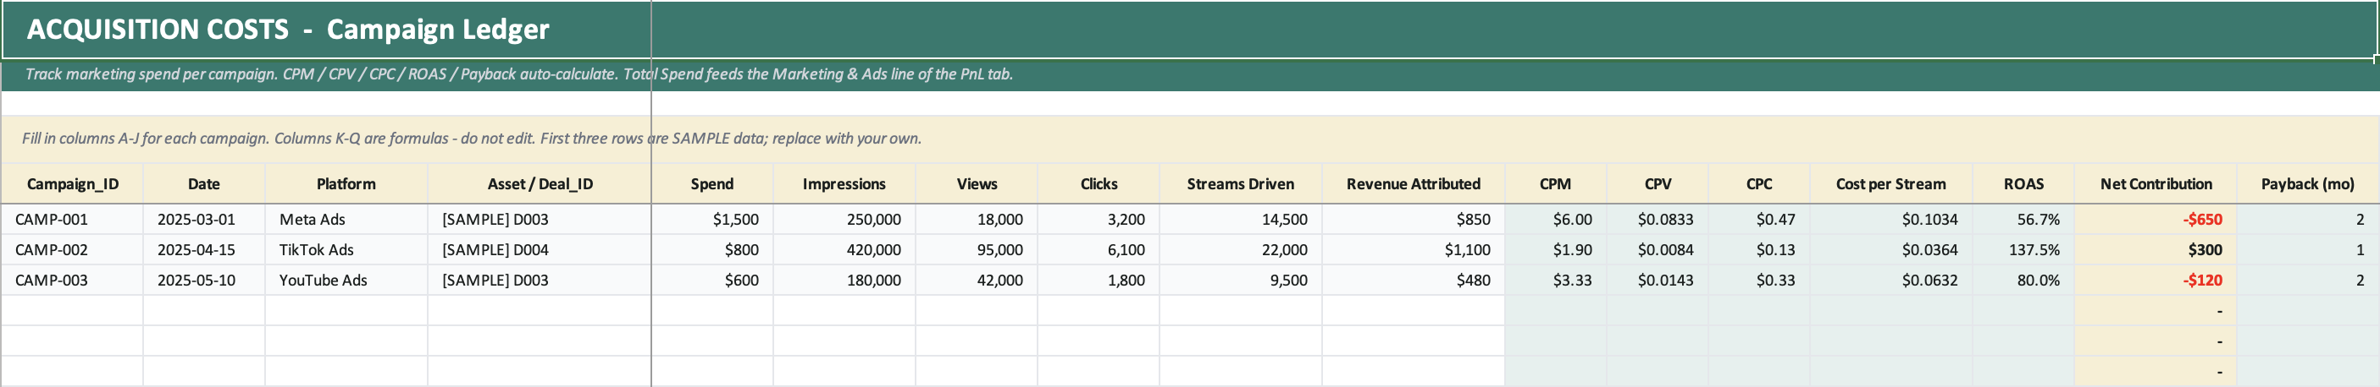Select the title cell ACQUISITION COSTS - Campaign Ledger
This screenshot has width=2380, height=387.
pos(1189,30)
